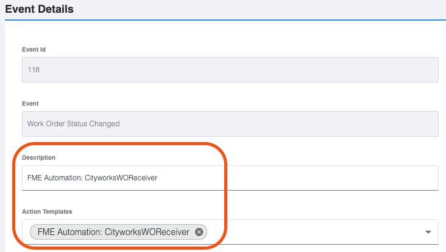Click the Event Id label
Screen dimensions: 446x252
pos(34,50)
